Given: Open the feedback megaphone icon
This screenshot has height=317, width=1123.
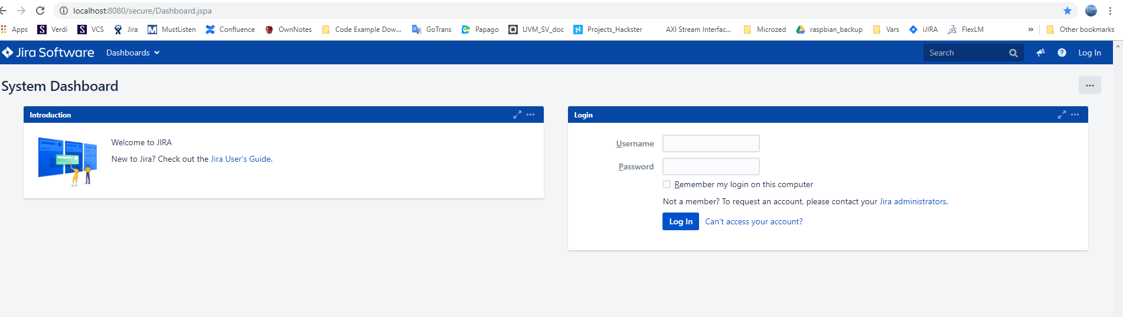Looking at the screenshot, I should pyautogui.click(x=1040, y=53).
